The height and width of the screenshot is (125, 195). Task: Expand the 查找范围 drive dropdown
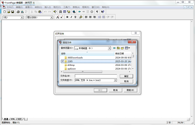[109, 48]
